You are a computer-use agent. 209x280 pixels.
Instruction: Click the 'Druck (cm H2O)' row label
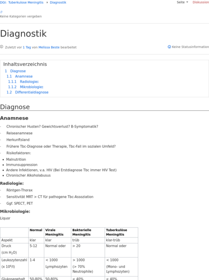(x=9, y=249)
